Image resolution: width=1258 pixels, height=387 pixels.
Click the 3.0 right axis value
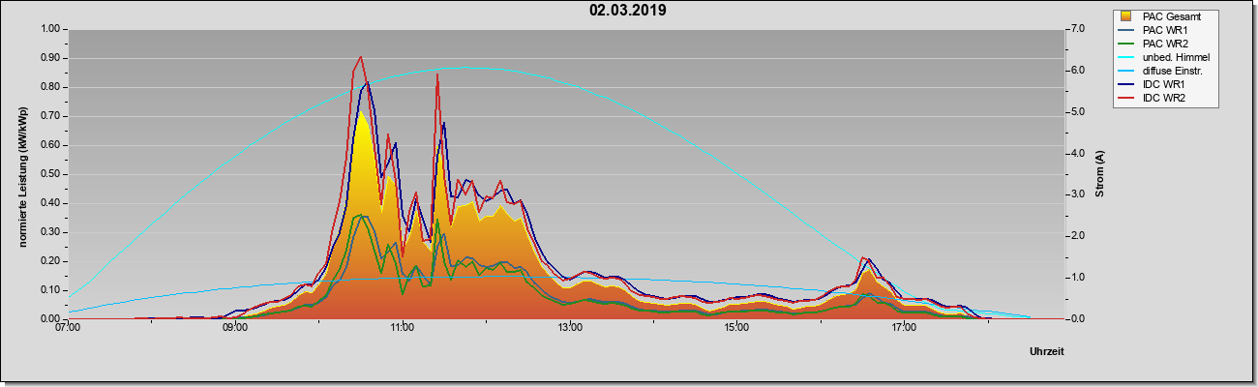(x=1078, y=194)
